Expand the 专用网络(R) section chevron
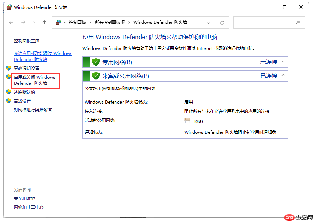This screenshot has width=313, height=221. click(x=283, y=62)
